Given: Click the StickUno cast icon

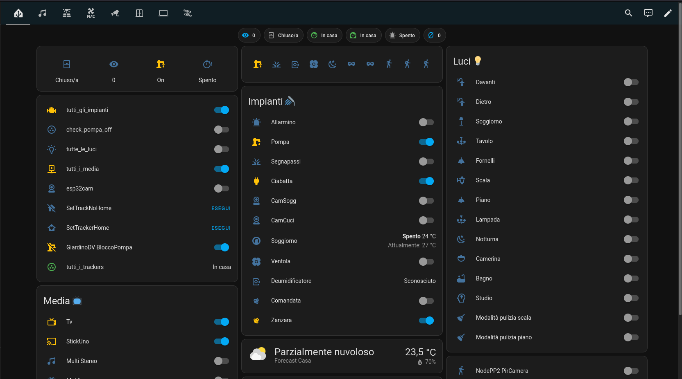Looking at the screenshot, I should click(52, 341).
